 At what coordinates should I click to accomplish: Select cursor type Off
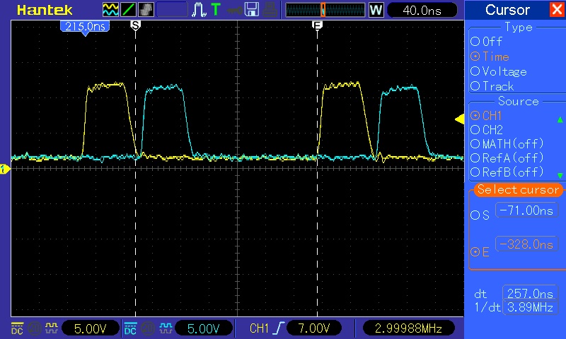click(486, 42)
